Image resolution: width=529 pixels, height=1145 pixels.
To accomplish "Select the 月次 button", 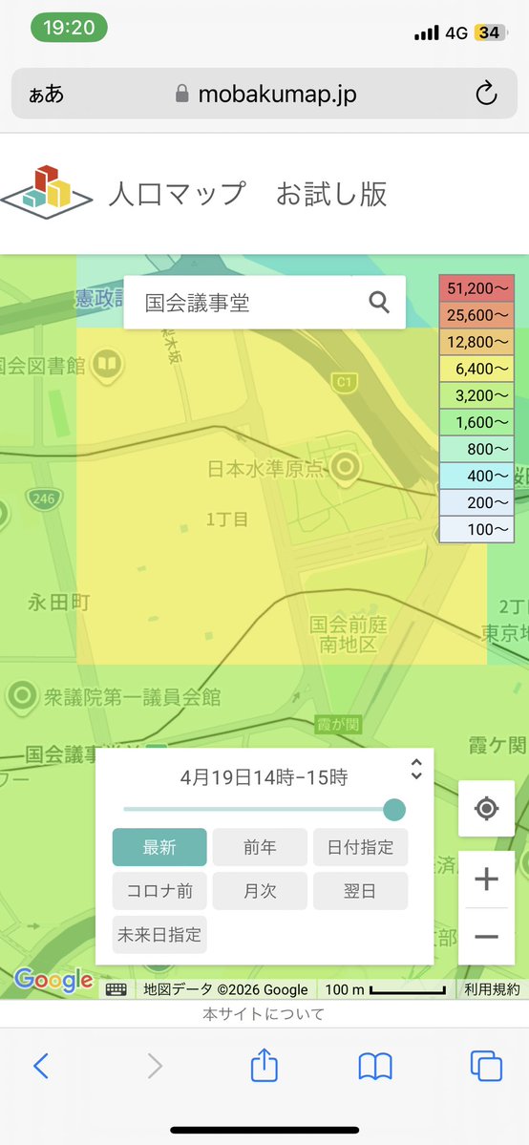I will click(260, 891).
